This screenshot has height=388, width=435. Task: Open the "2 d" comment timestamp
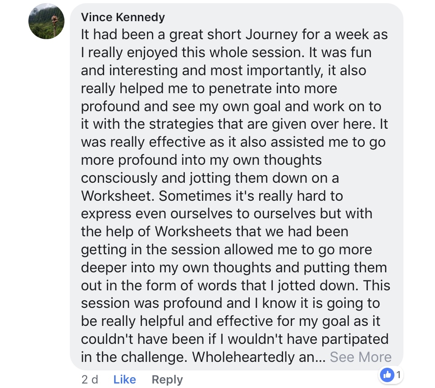[x=90, y=379]
